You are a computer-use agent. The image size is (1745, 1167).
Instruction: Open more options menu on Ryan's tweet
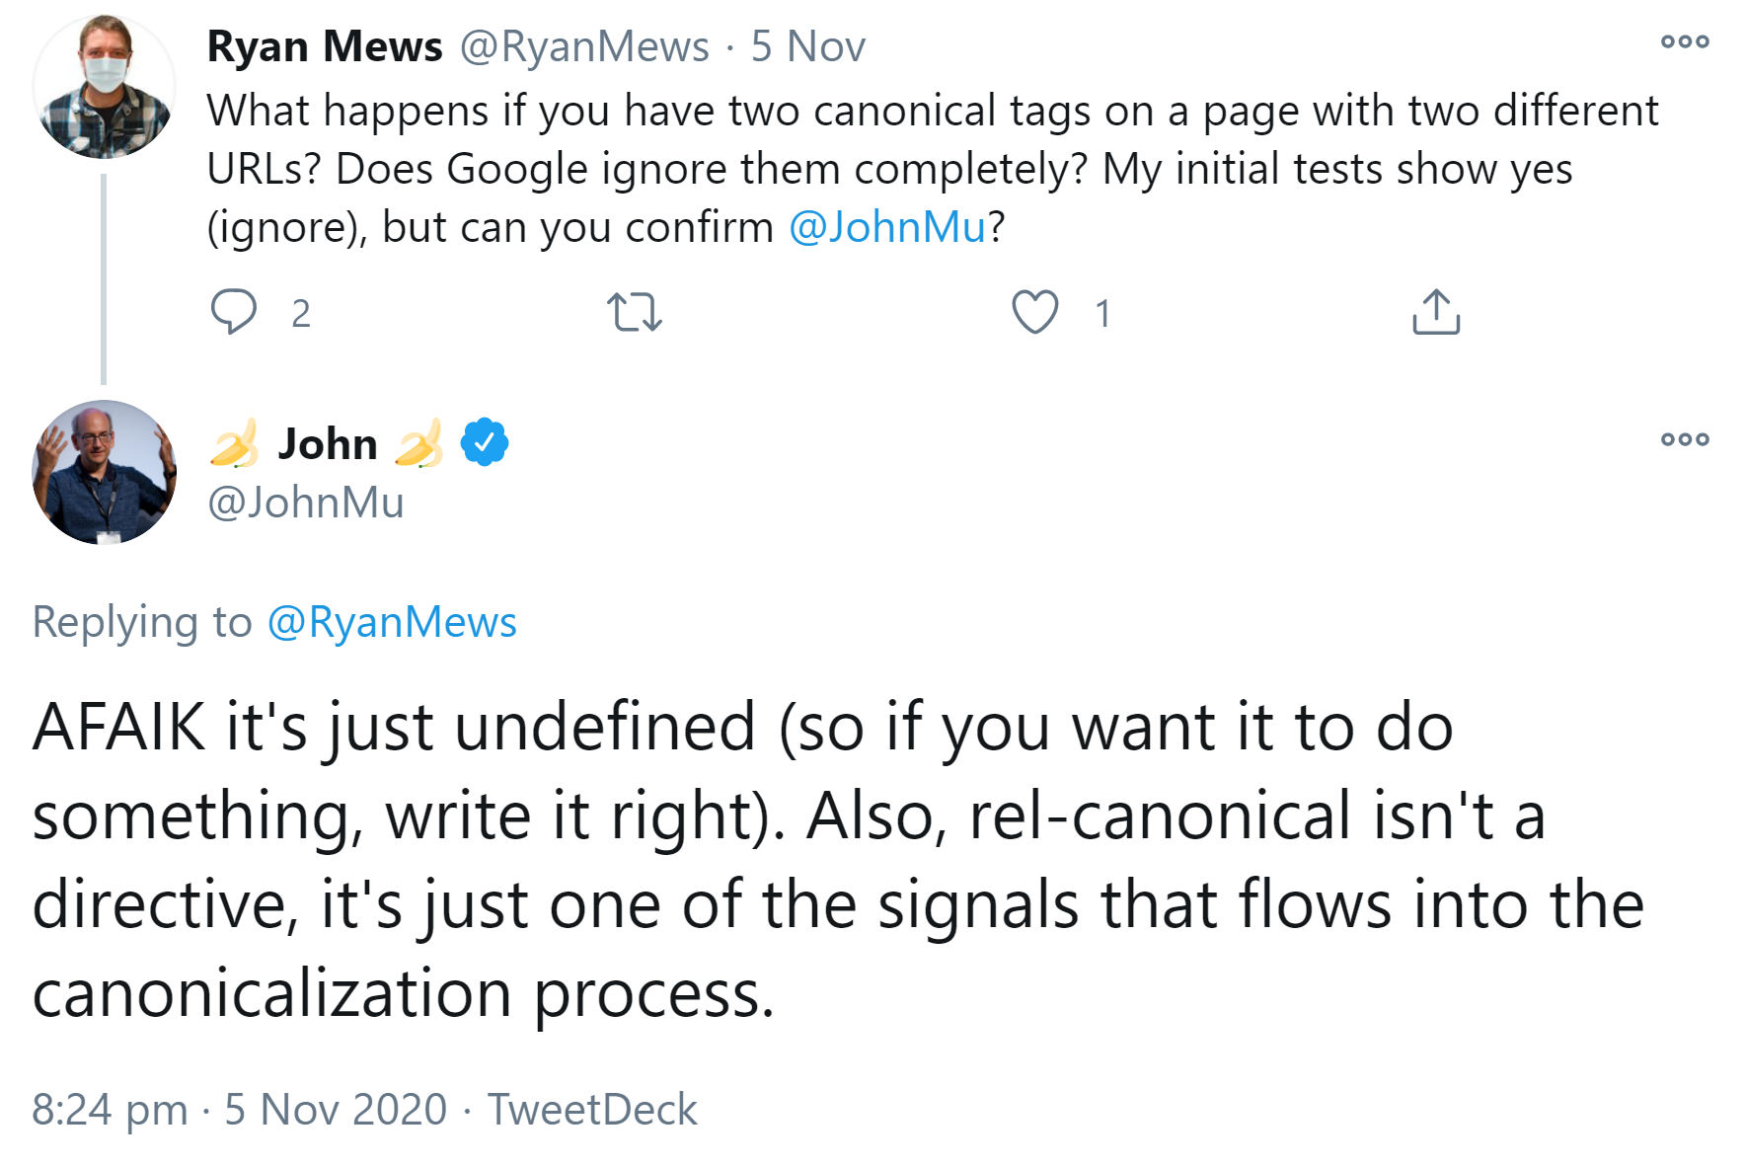tap(1684, 41)
